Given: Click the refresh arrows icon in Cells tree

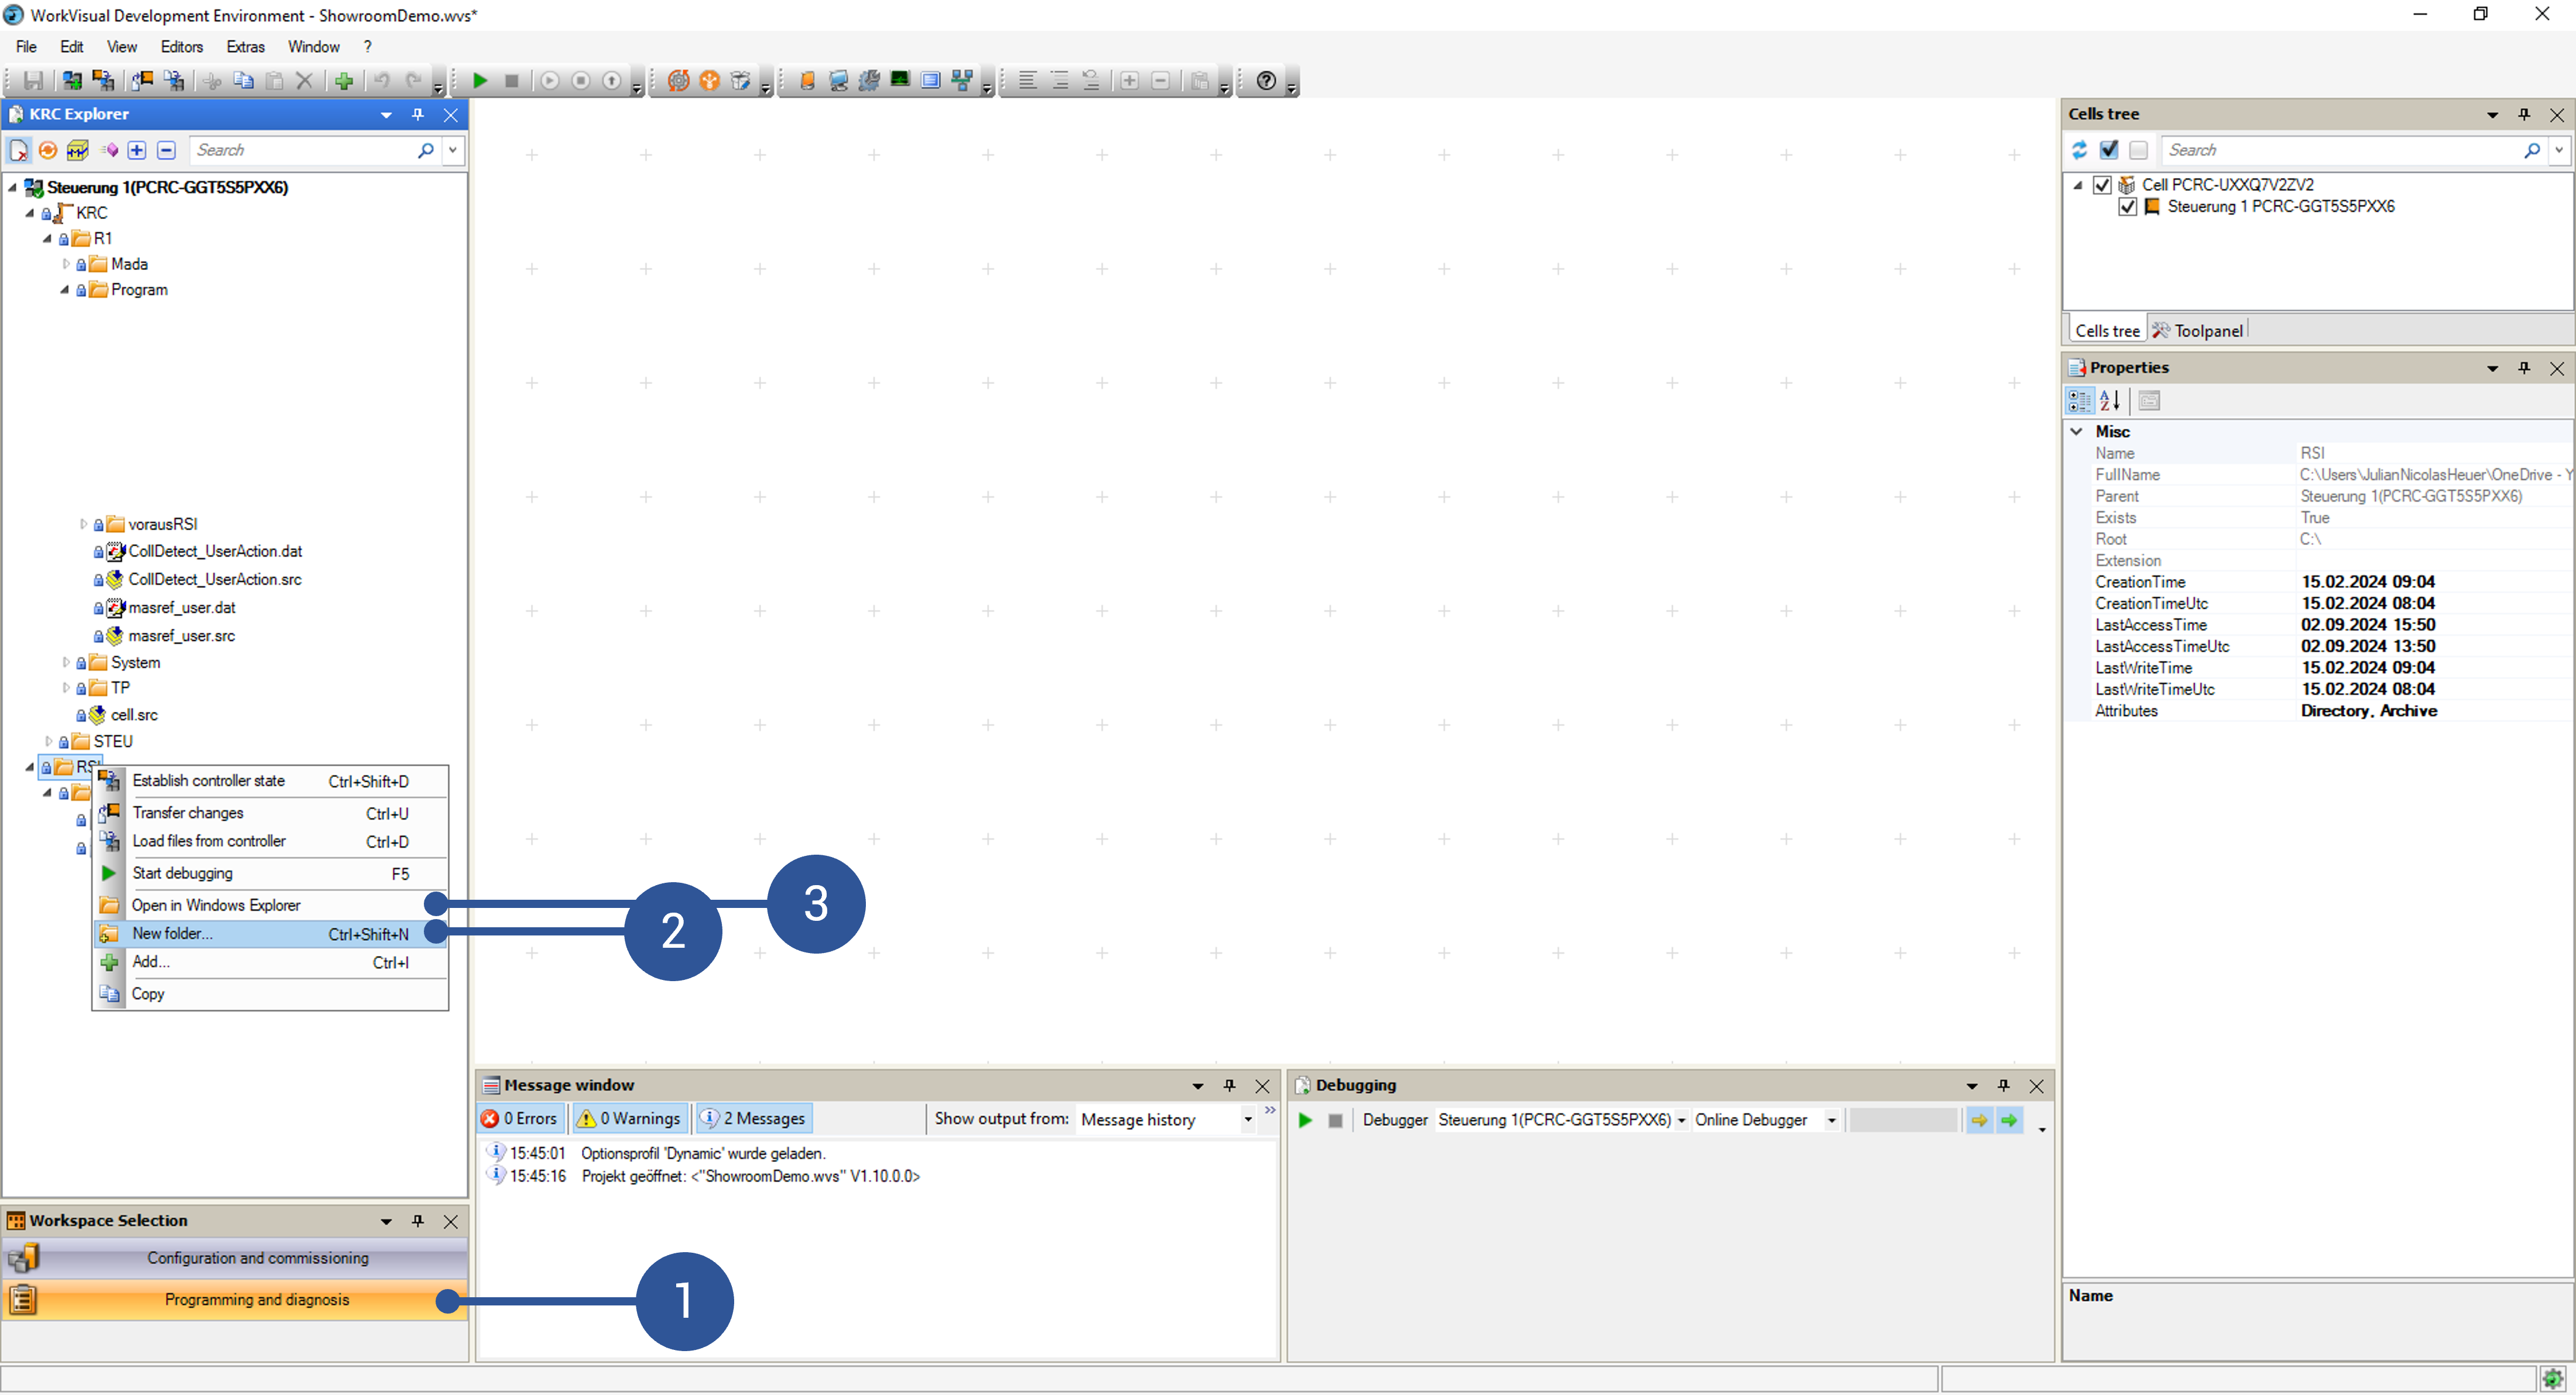Looking at the screenshot, I should (x=2080, y=150).
